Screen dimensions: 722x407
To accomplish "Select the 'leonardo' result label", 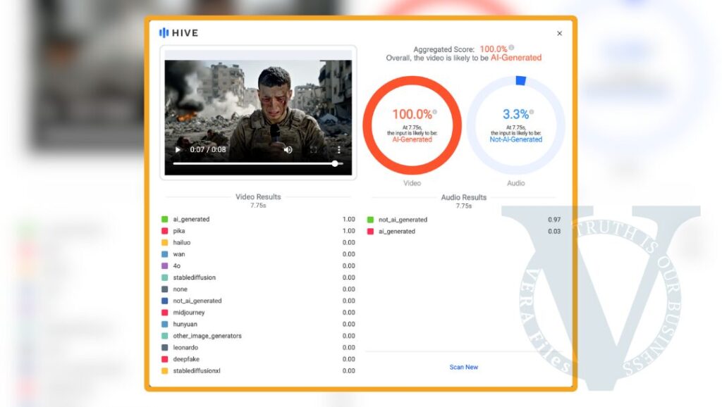I will click(x=185, y=348).
